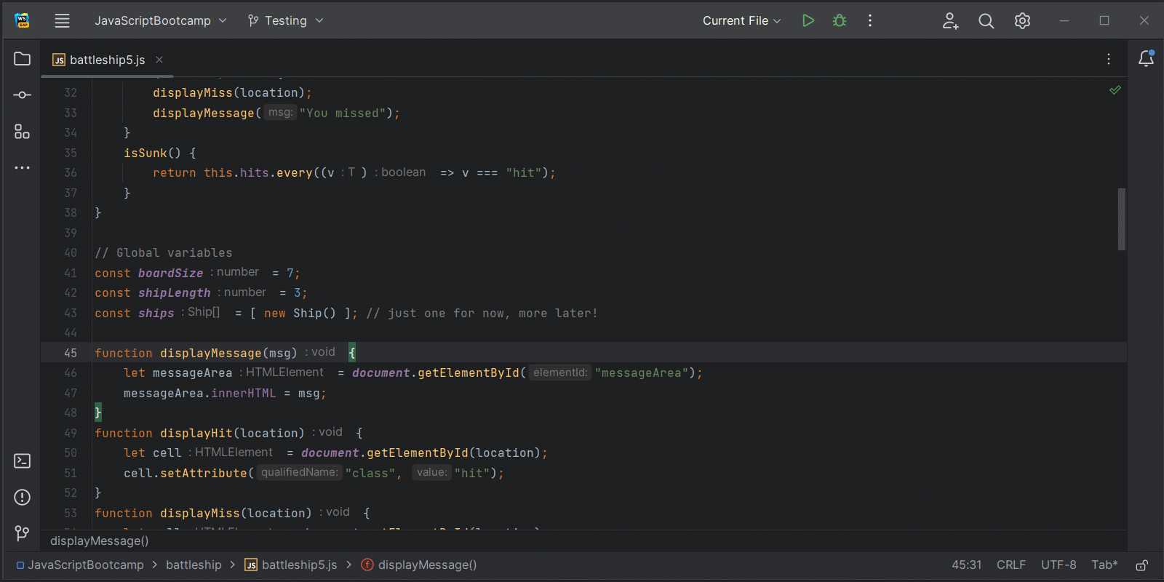Open the Structure tool window

pos(23,132)
